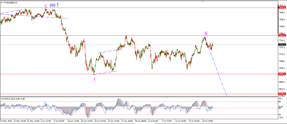Image resolution: width=287 pixels, height=124 pixels.
Task: Select the pink 'i' wave label
Action: (94, 79)
